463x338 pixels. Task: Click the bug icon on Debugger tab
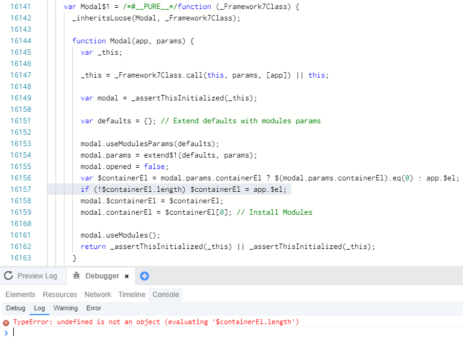point(76,275)
